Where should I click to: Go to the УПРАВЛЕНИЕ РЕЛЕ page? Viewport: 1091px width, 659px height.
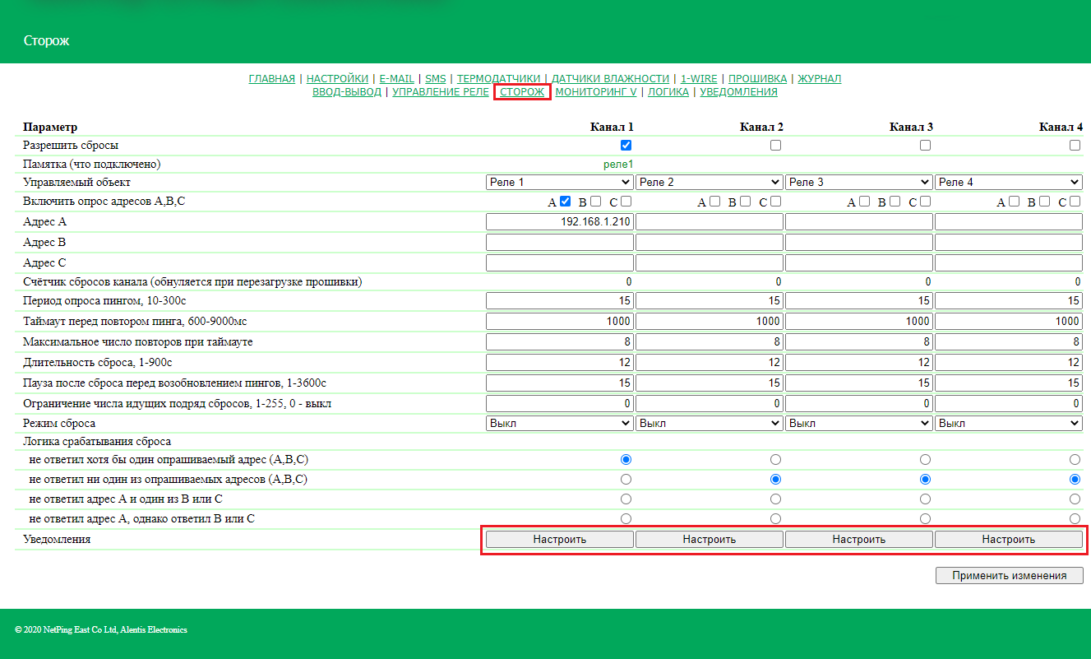point(440,92)
